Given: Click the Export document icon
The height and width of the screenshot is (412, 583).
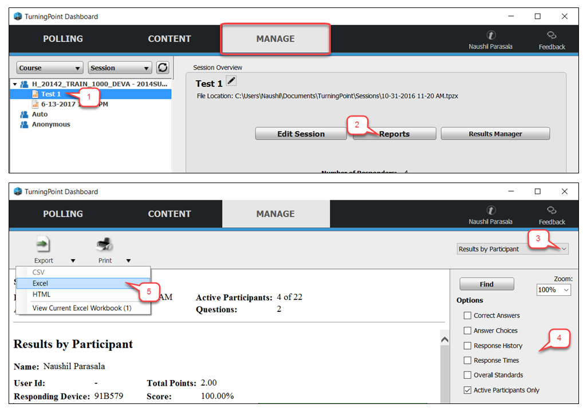Looking at the screenshot, I should pos(43,244).
